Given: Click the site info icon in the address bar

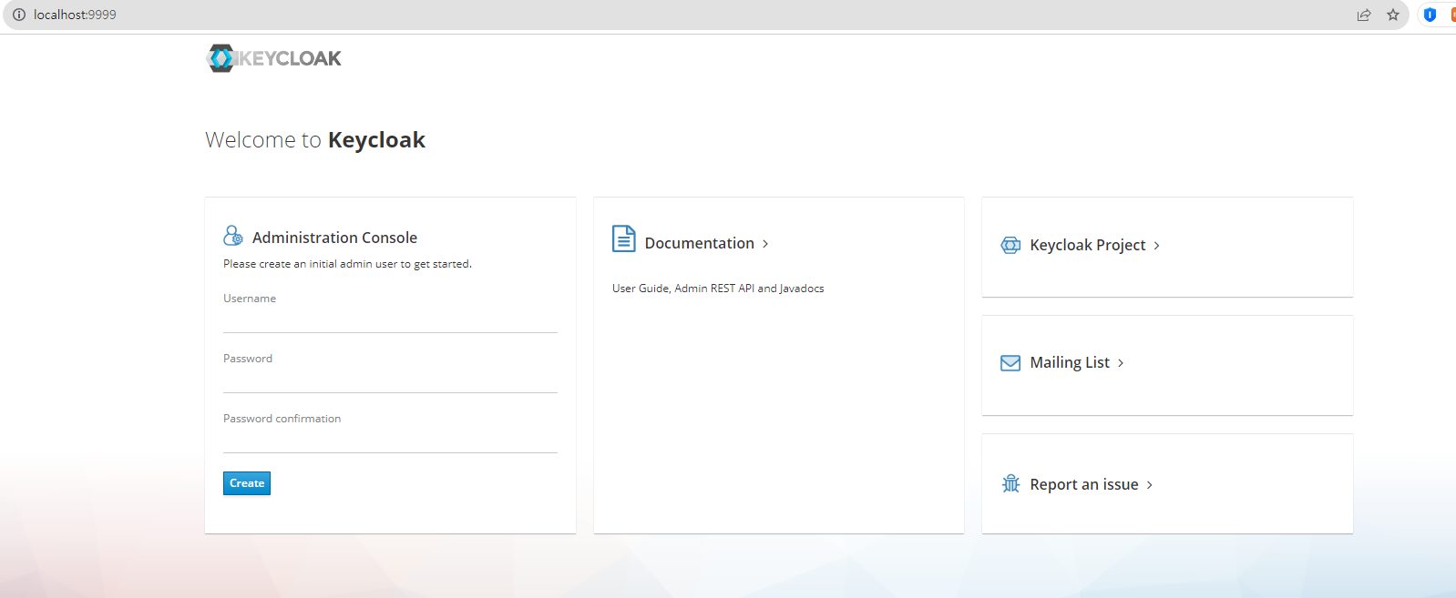Looking at the screenshot, I should tap(18, 15).
